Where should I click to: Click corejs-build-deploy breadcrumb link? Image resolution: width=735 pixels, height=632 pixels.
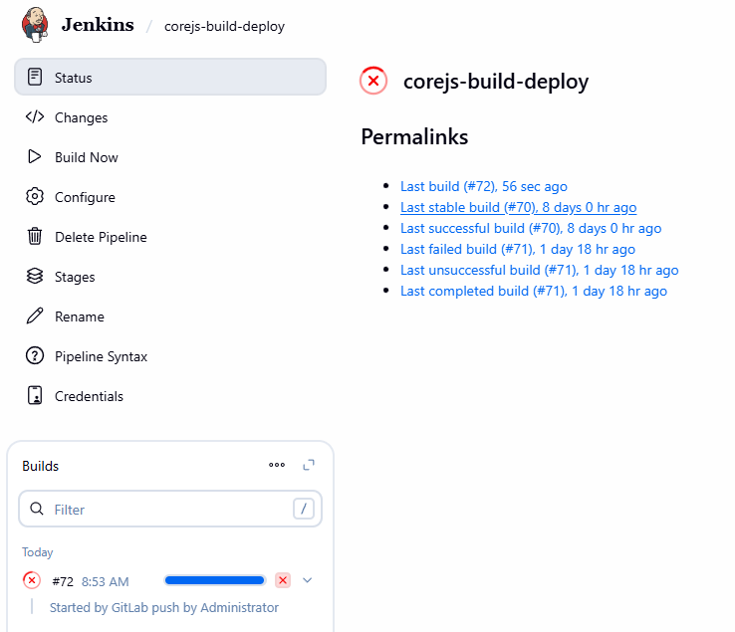tap(224, 26)
